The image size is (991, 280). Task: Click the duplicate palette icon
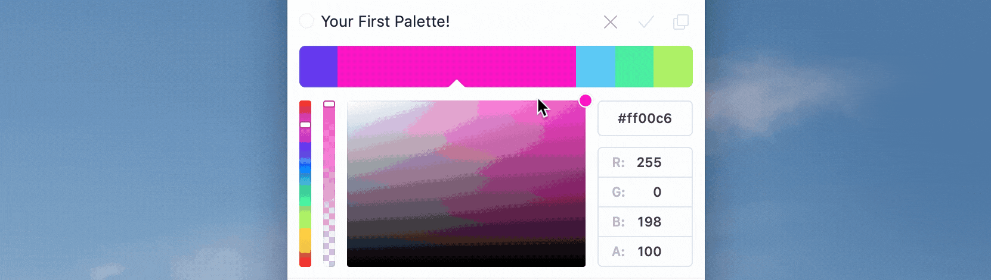tap(681, 22)
